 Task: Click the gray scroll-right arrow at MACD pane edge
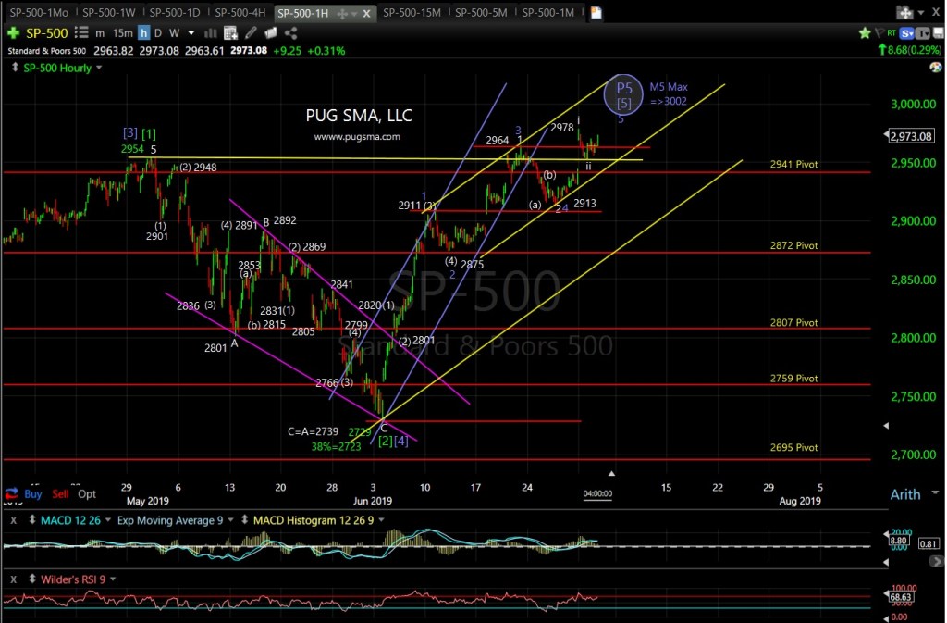936,561
